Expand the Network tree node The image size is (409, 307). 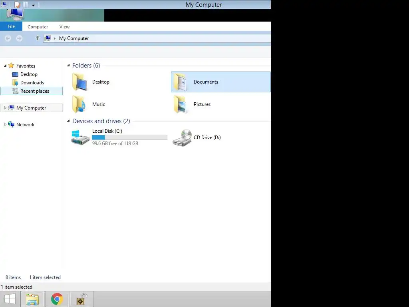(5, 125)
